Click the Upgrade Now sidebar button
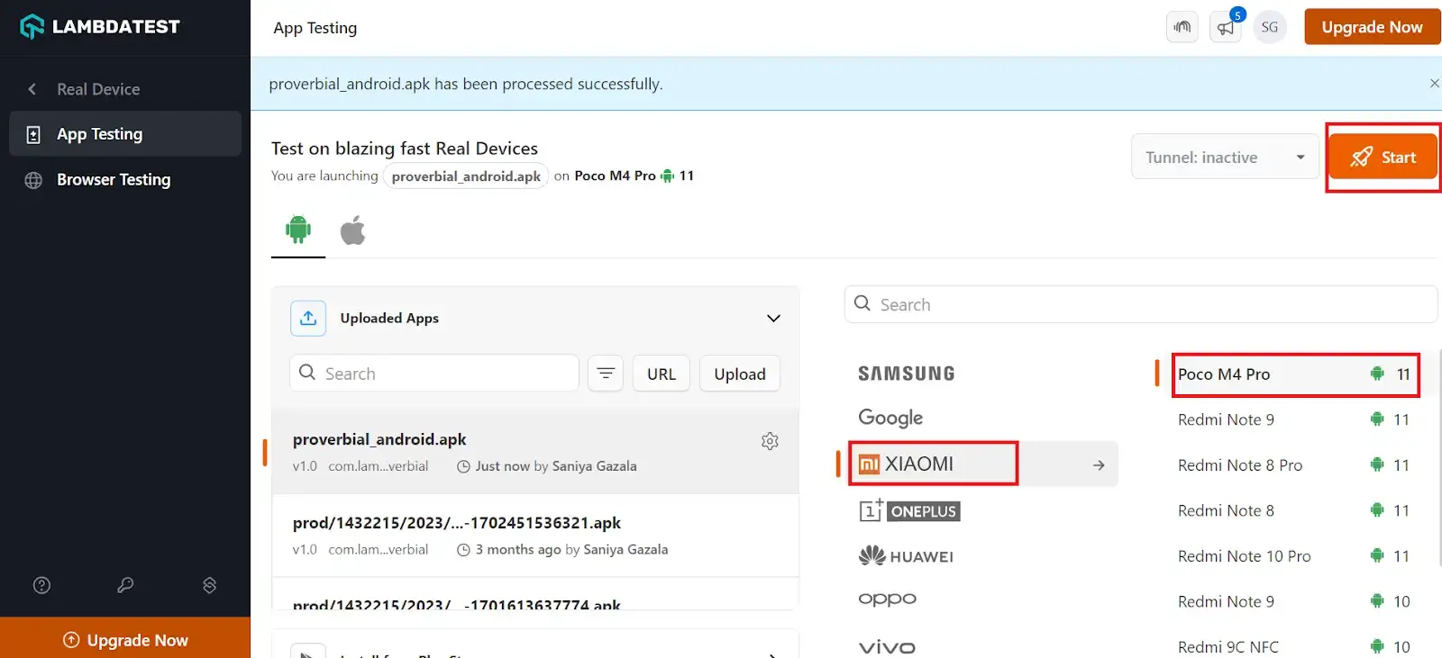1442x658 pixels. coord(125,640)
